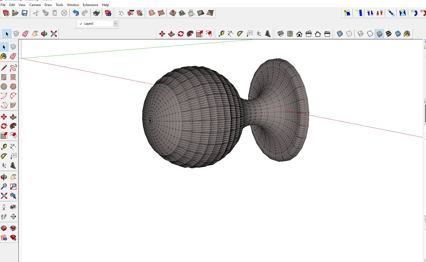Switch to Iso standard view
Image resolution: width=426 pixels, height=262 pixels.
tap(281, 34)
